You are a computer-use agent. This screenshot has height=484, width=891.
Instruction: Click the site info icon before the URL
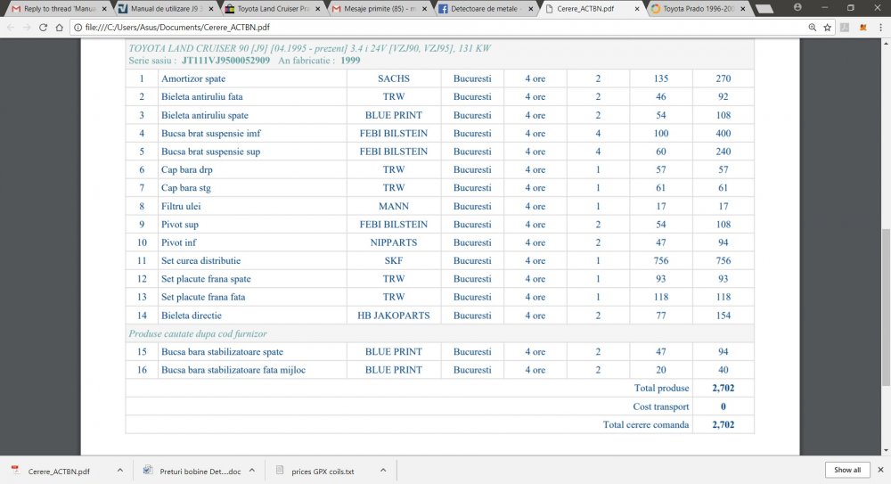[78, 28]
